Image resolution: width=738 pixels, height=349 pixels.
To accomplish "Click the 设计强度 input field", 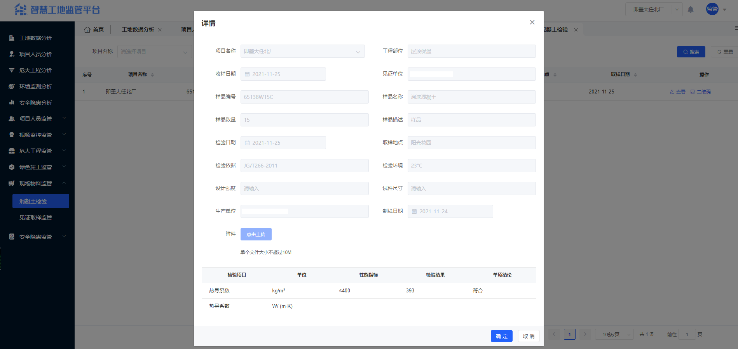I will [304, 188].
